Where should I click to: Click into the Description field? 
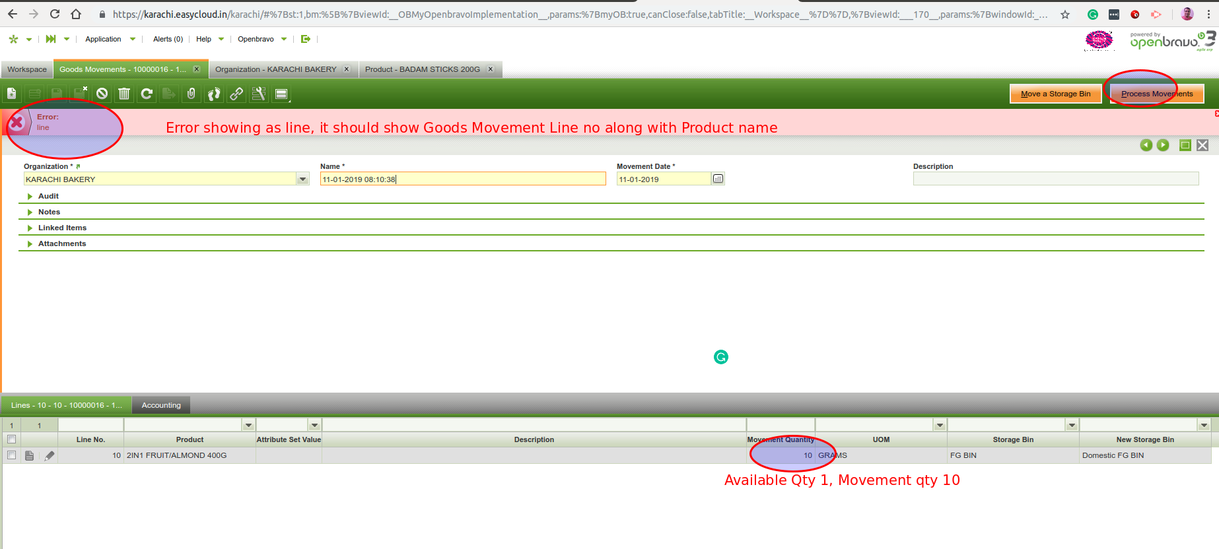[x=1055, y=179]
